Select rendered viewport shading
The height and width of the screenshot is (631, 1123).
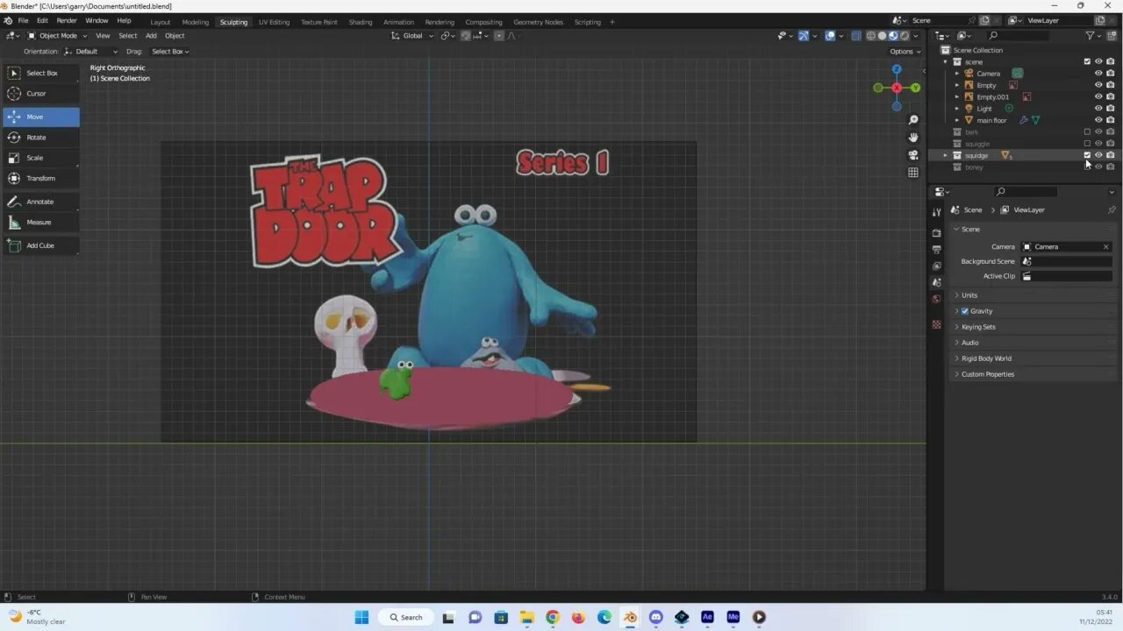(905, 36)
